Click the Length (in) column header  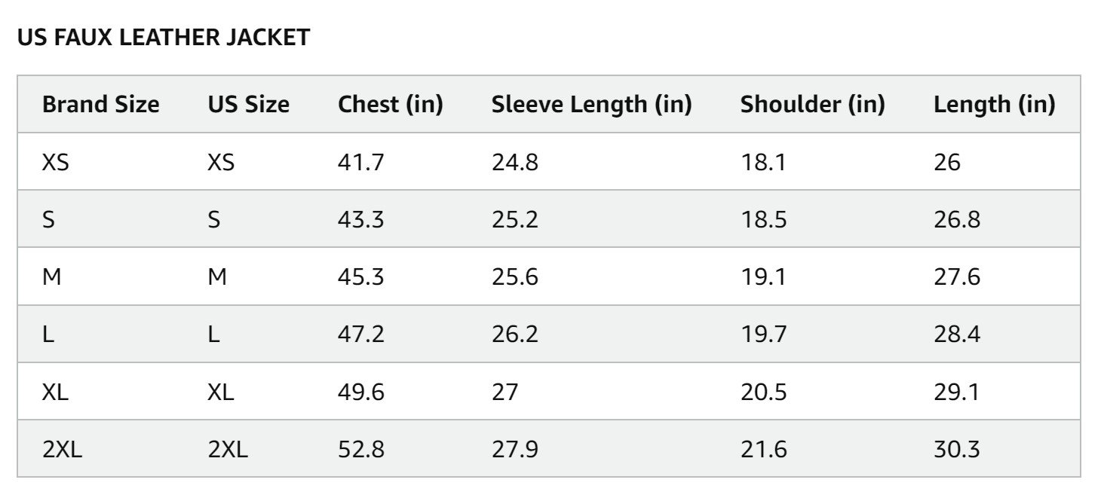(994, 105)
